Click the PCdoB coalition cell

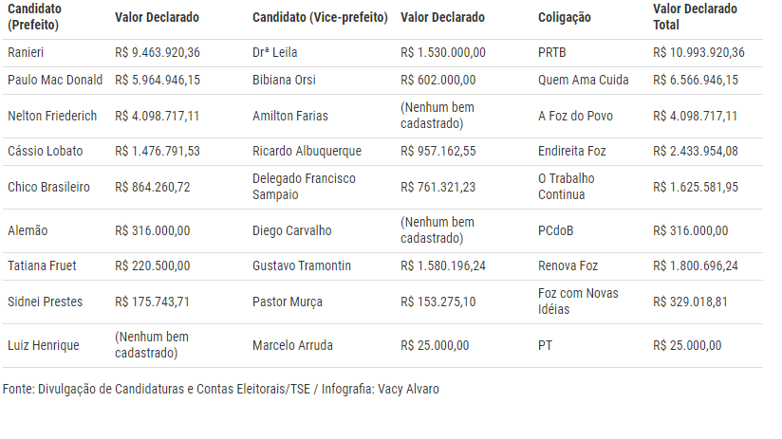[x=555, y=230]
